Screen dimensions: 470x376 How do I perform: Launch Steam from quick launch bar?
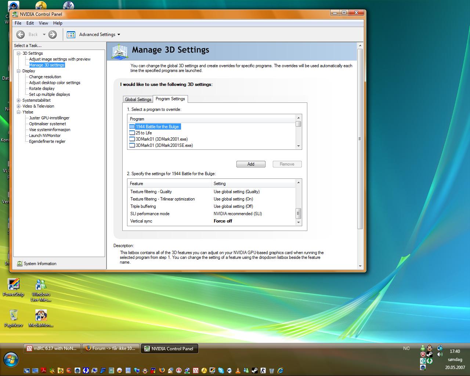(x=254, y=370)
